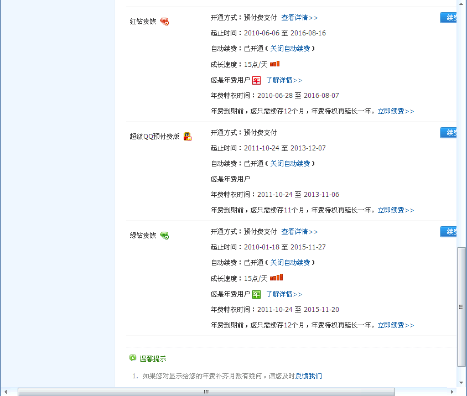Click the horizontal scrollbar thumb
Viewport: 467px width, 396px height.
[206, 392]
